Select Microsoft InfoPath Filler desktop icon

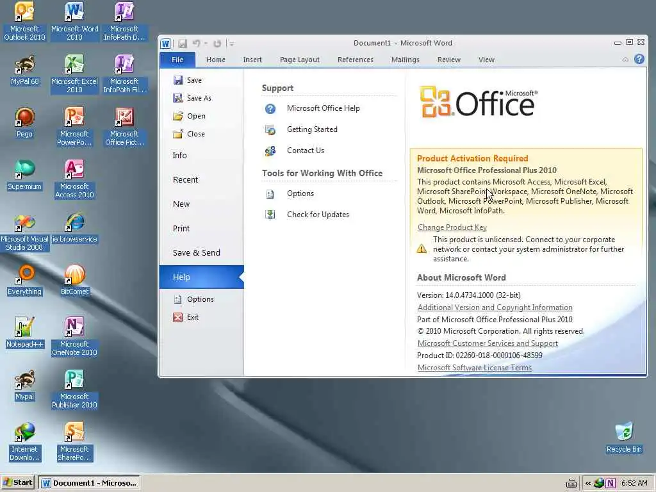pos(124,74)
